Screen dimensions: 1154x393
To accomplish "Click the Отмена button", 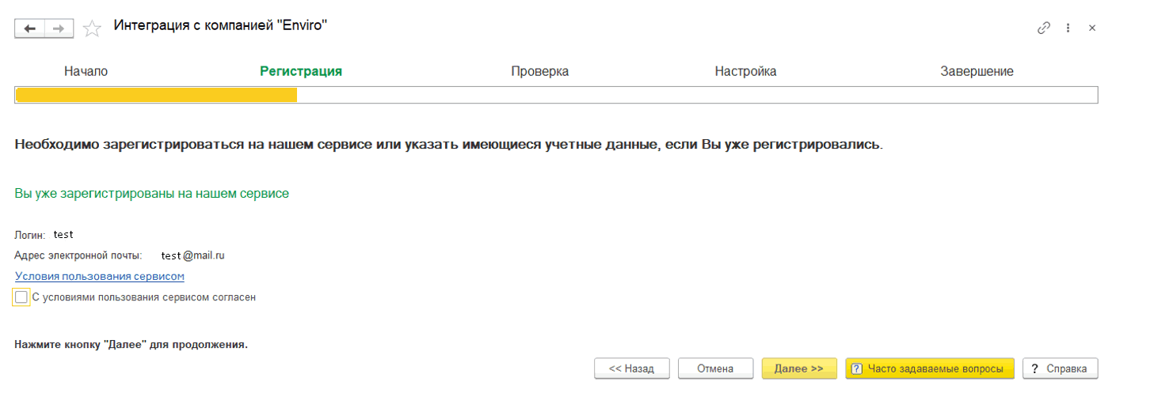I will (715, 368).
